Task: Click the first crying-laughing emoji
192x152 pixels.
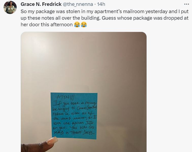Action: pyautogui.click(x=77, y=25)
